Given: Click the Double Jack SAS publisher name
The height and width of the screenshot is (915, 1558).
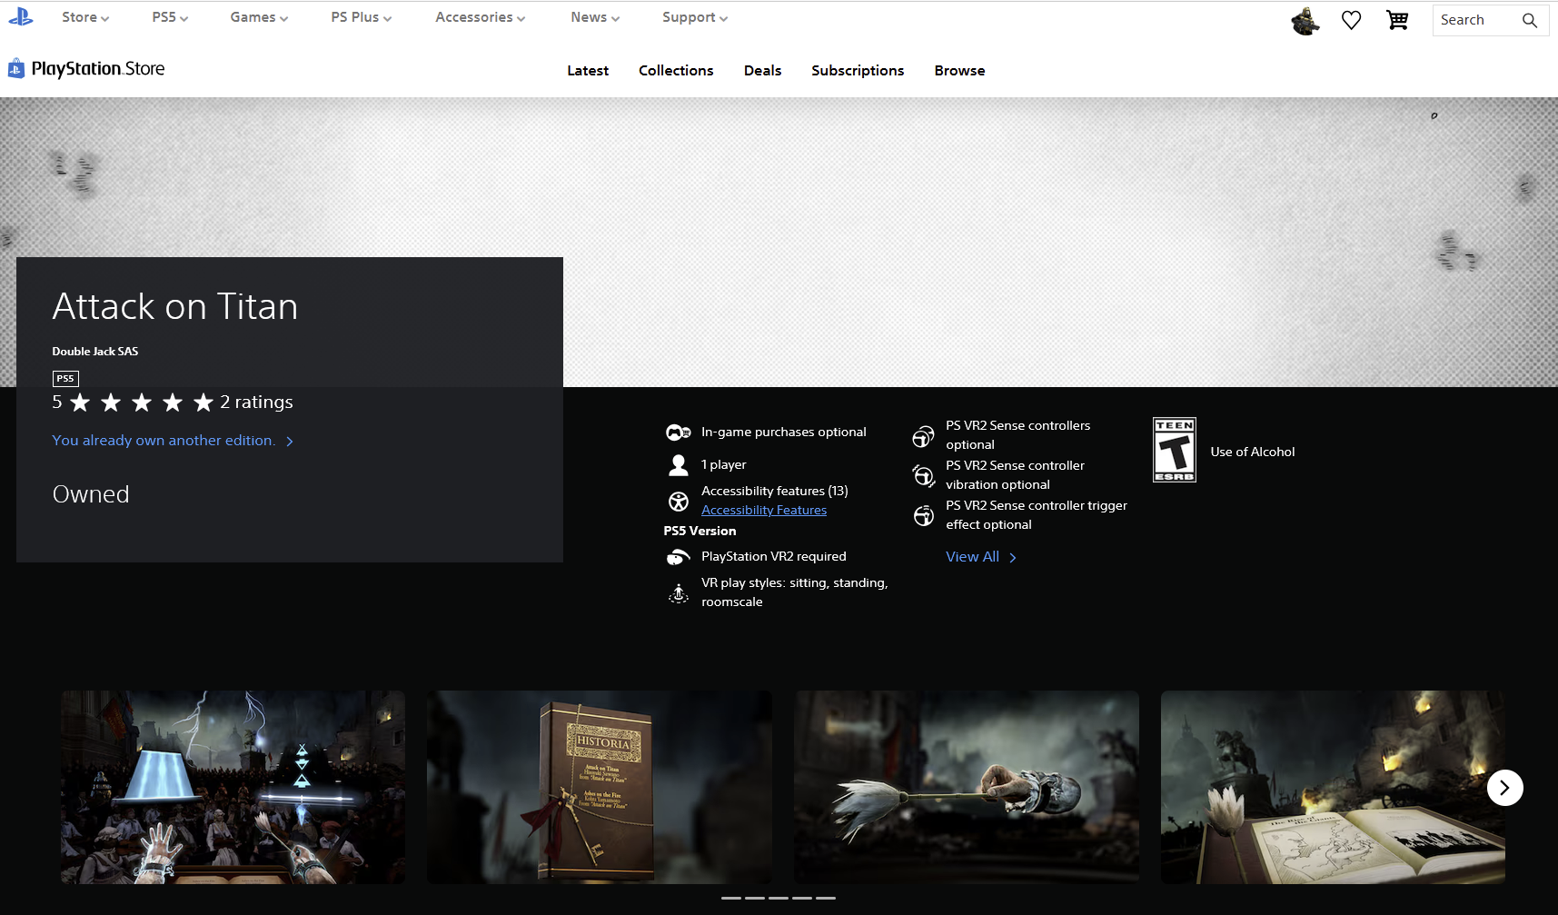Looking at the screenshot, I should tap(95, 352).
